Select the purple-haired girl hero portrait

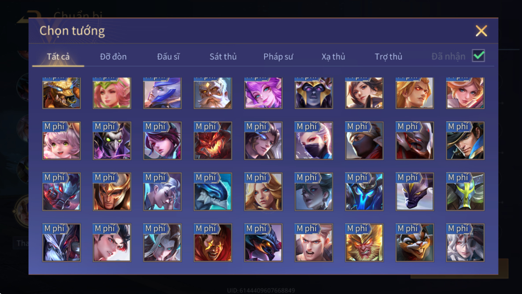263,93
